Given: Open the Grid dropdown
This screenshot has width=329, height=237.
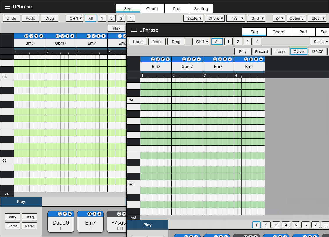Looking at the screenshot, I should (256, 19).
